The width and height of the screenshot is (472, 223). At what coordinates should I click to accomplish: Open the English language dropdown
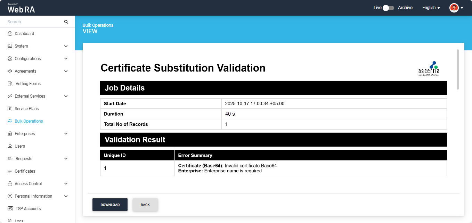click(431, 8)
